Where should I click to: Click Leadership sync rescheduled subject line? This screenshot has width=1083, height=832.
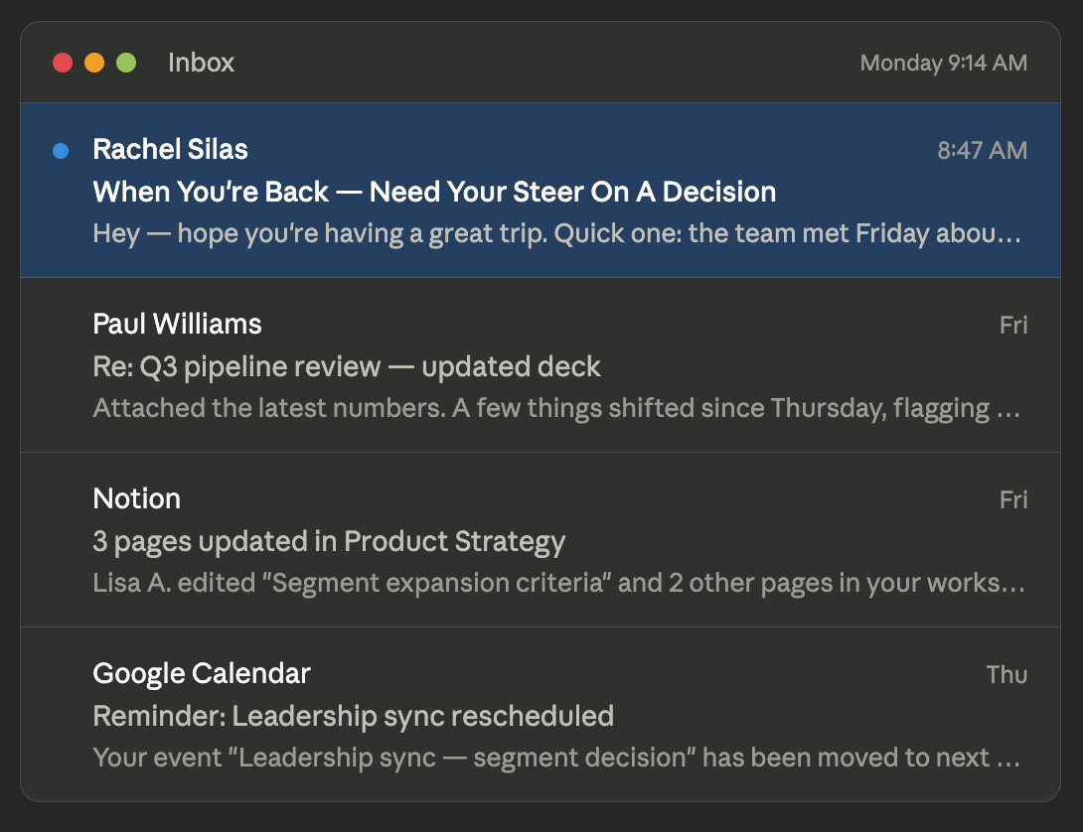353,716
